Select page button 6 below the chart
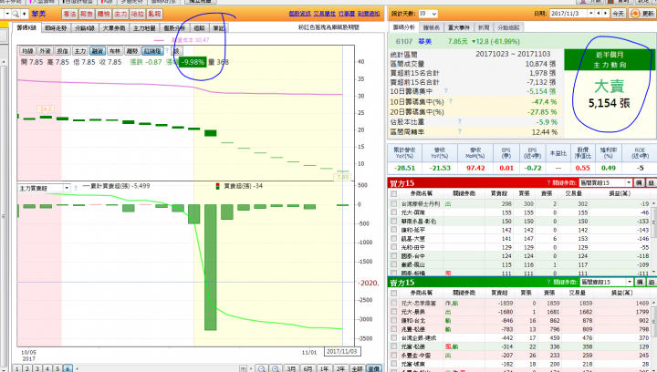The image size is (657, 372). click(68, 368)
